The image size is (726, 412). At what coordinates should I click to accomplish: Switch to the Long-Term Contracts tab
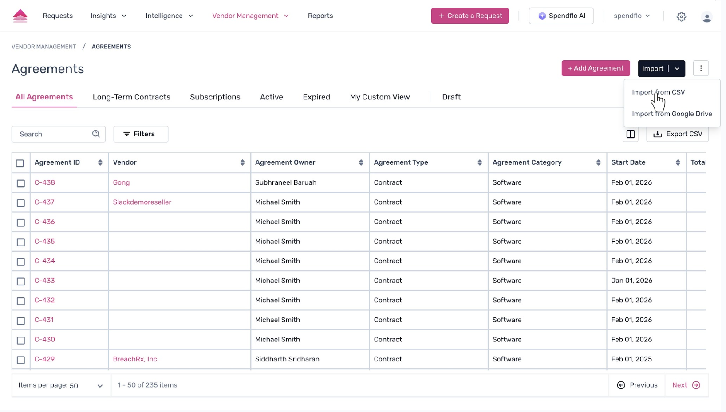[131, 97]
